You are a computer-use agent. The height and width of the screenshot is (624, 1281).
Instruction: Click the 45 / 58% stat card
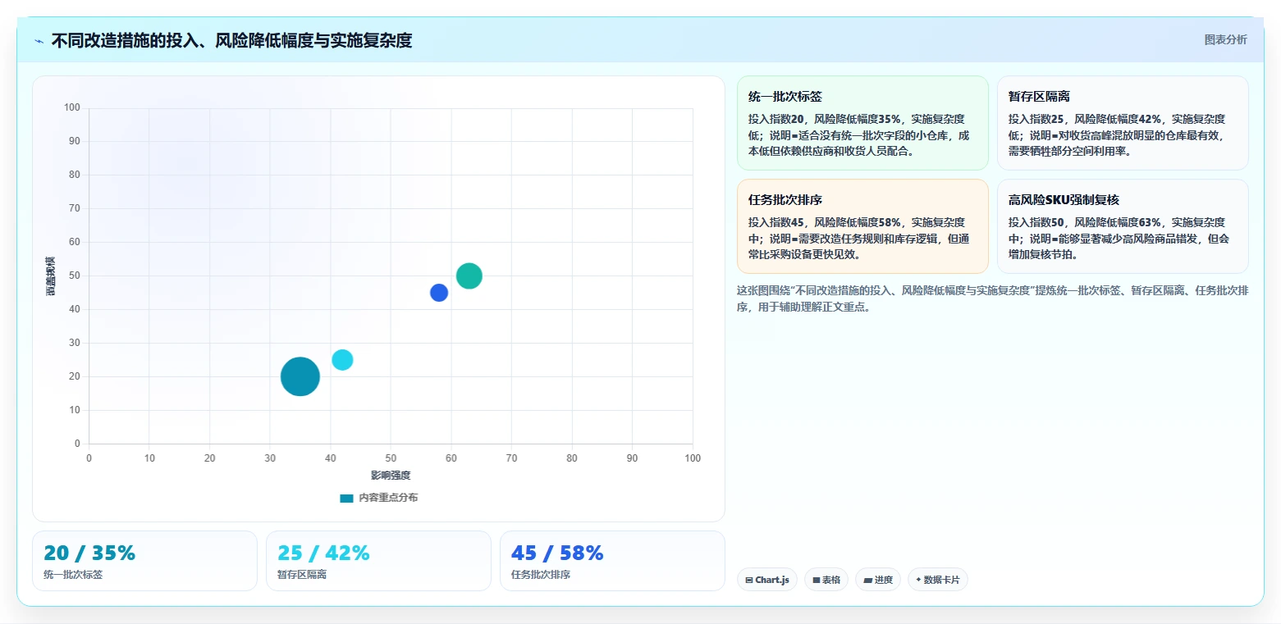[612, 561]
